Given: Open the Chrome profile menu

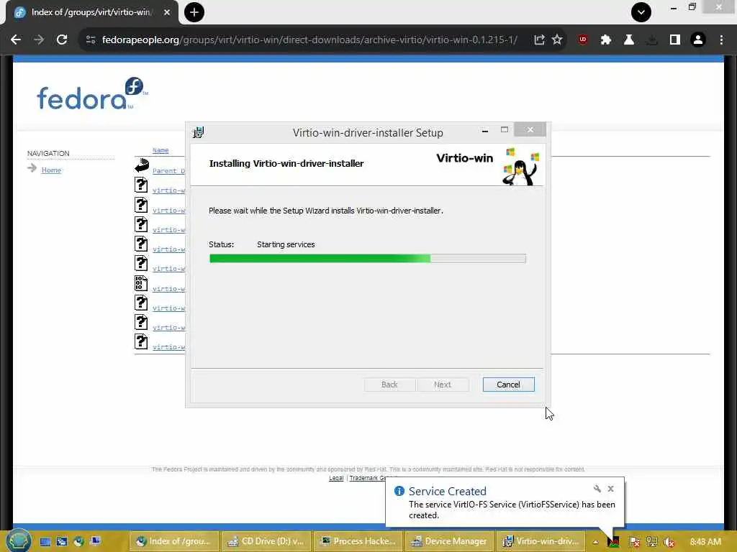Looking at the screenshot, I should pyautogui.click(x=698, y=40).
